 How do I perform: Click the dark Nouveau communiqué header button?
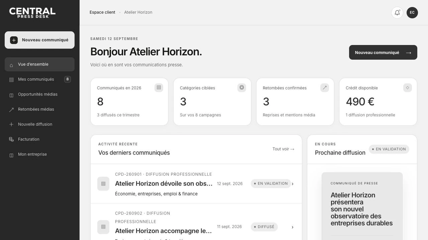point(383,52)
